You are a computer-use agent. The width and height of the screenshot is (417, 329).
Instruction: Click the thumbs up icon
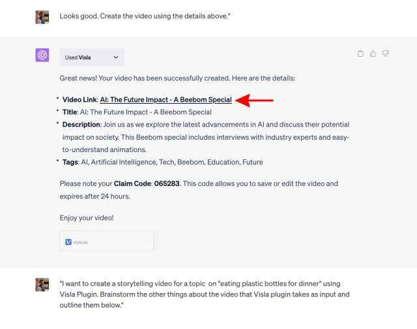(x=373, y=54)
